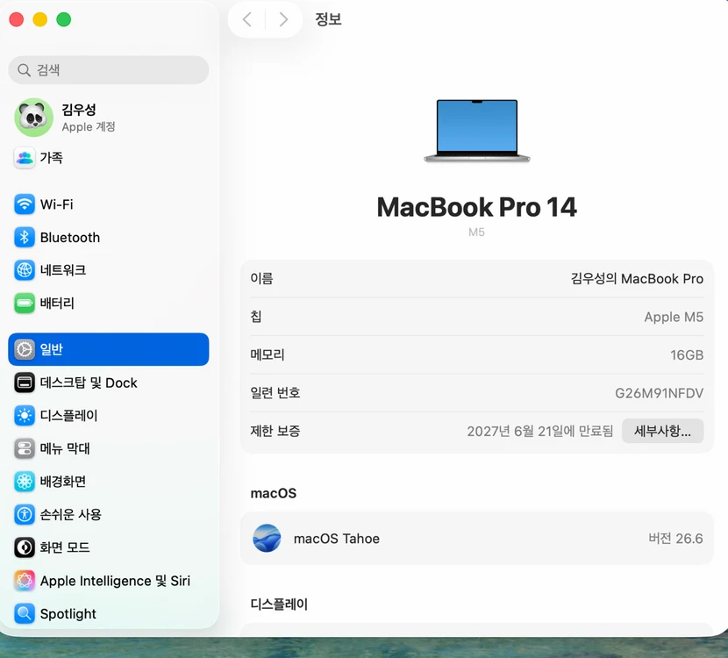Minimize window with yellow button
728x658 pixels.
[40, 19]
